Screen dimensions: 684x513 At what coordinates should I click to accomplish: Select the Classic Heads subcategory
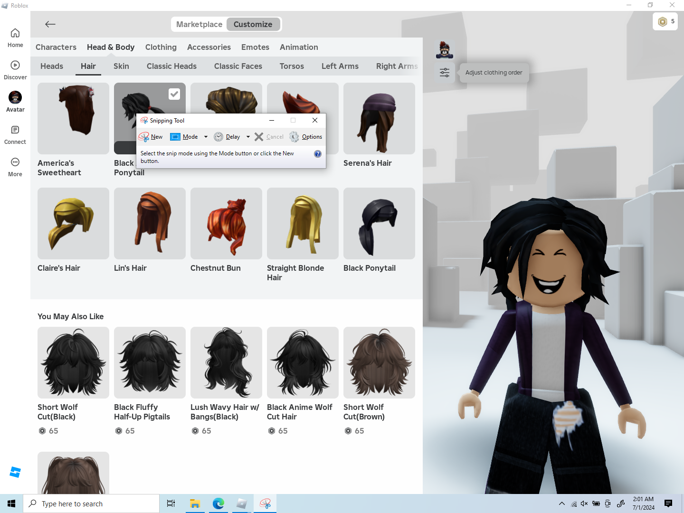point(171,66)
